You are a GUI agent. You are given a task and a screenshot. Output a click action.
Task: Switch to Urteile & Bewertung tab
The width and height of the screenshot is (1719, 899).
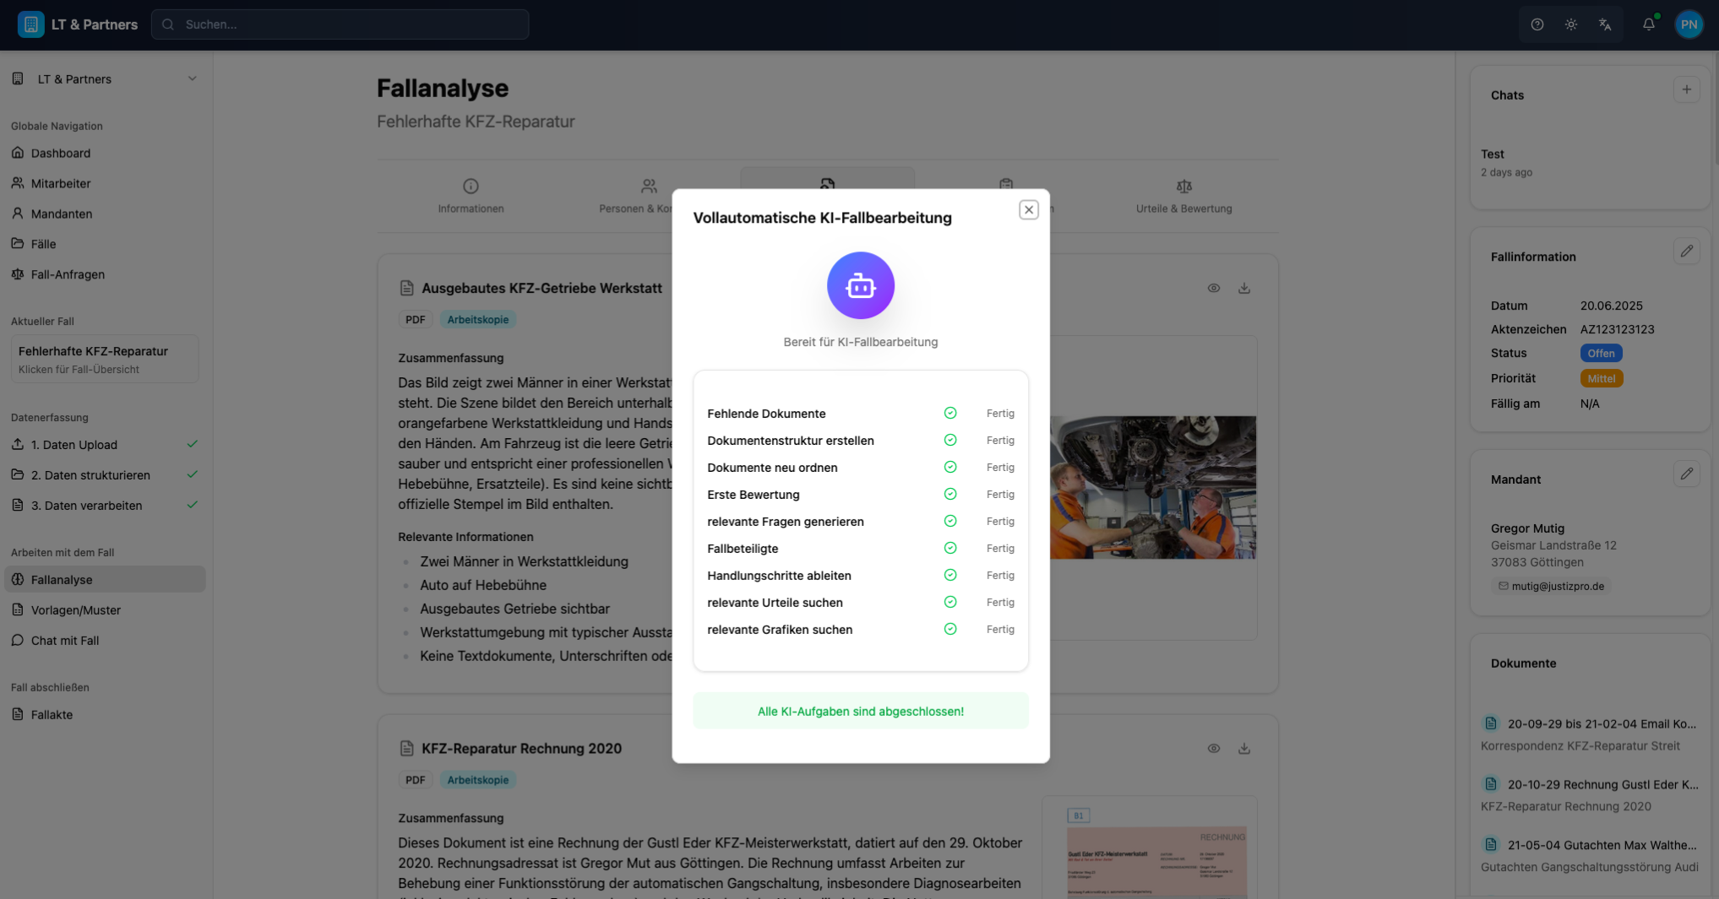point(1183,196)
